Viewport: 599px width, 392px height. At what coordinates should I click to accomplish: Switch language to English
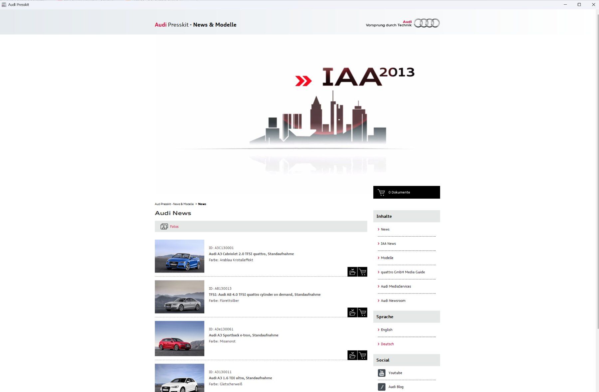click(386, 330)
